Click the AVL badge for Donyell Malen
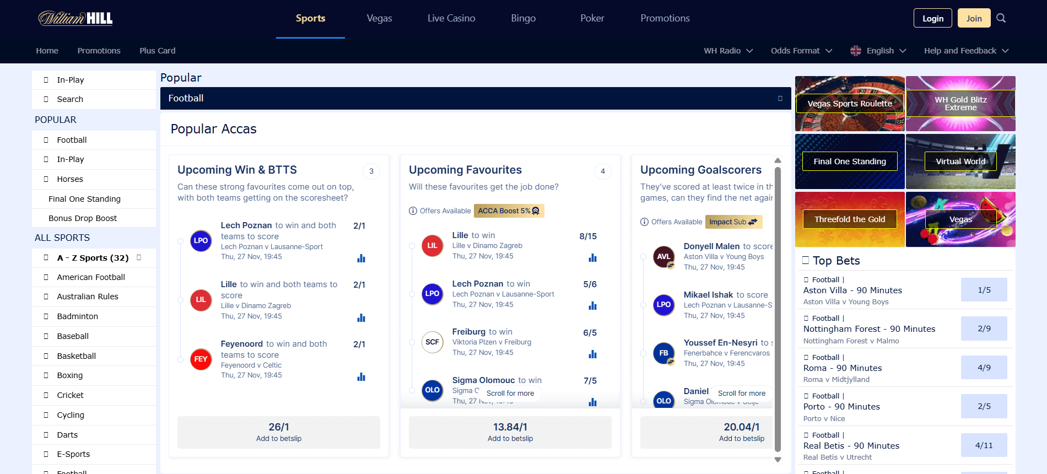Viewport: 1047px width, 474px height. [x=664, y=257]
